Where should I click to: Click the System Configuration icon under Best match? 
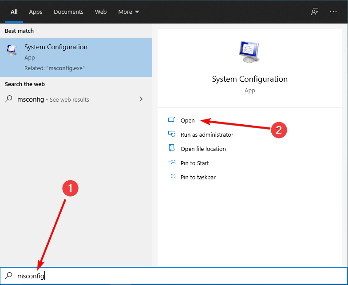click(12, 50)
